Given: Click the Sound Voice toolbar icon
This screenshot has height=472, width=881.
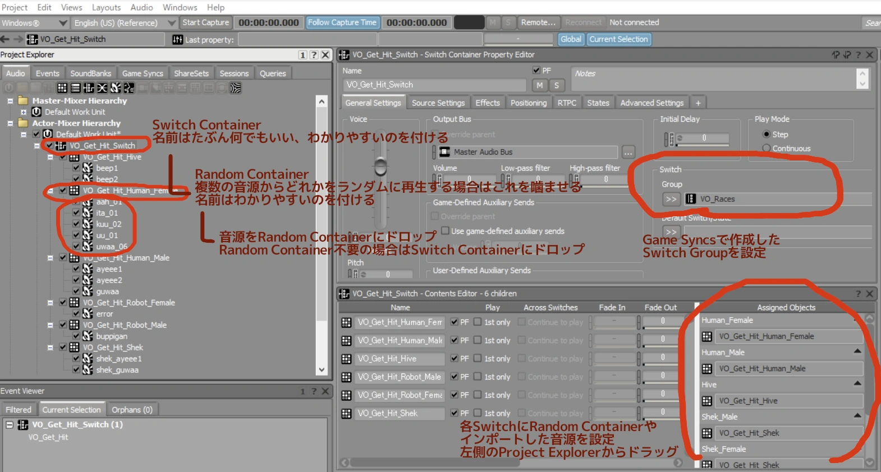Looking at the screenshot, I should click(x=129, y=87).
